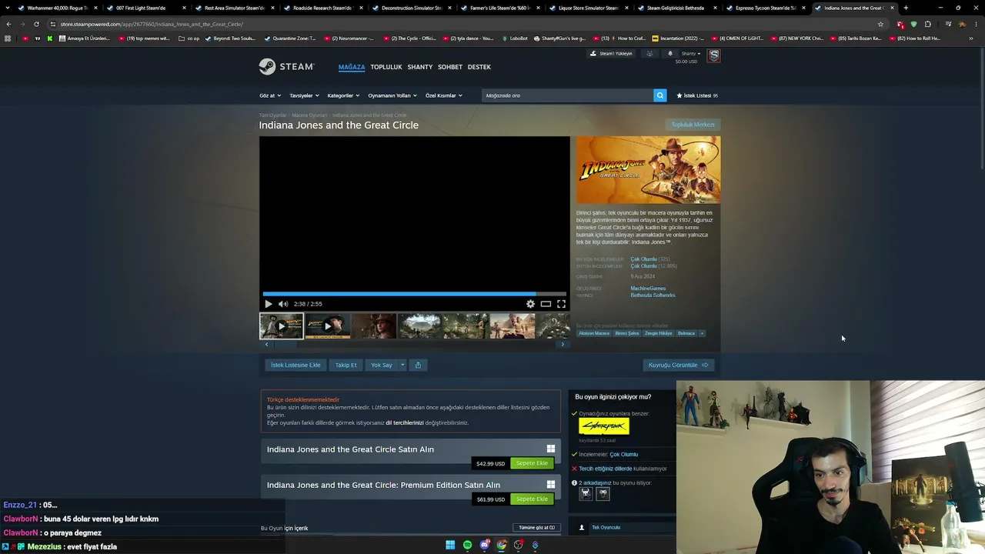
Task: Click first friend avatar wanting this game
Action: pyautogui.click(x=586, y=493)
